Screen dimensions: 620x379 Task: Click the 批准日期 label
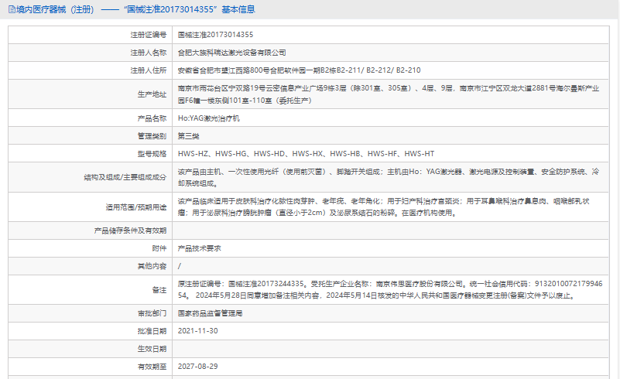click(x=152, y=331)
